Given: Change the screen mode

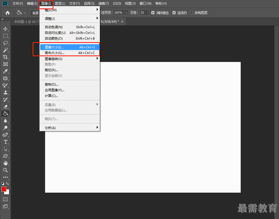Looking at the screenshot, I should 5,207.
